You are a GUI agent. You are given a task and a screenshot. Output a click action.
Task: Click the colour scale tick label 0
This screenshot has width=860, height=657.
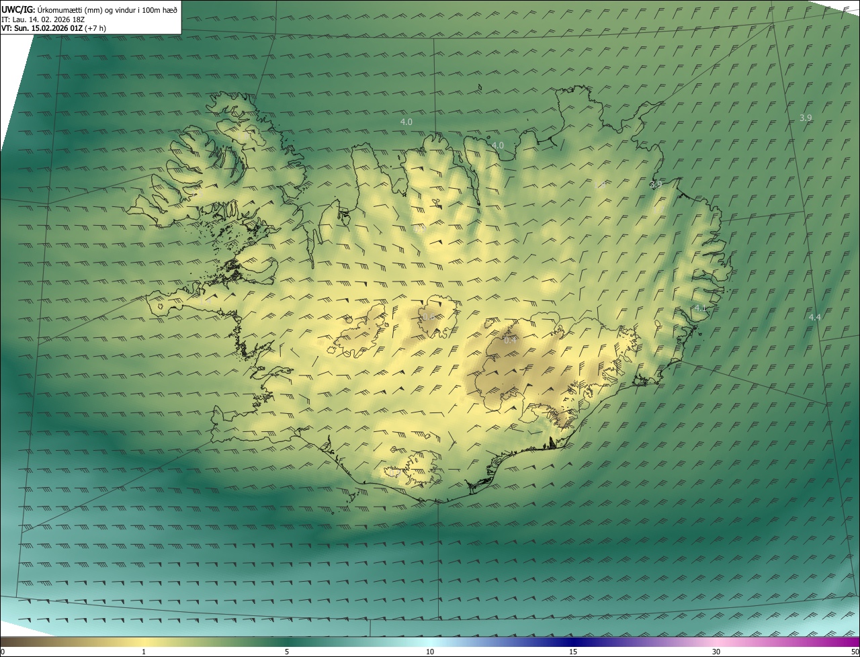(3, 652)
